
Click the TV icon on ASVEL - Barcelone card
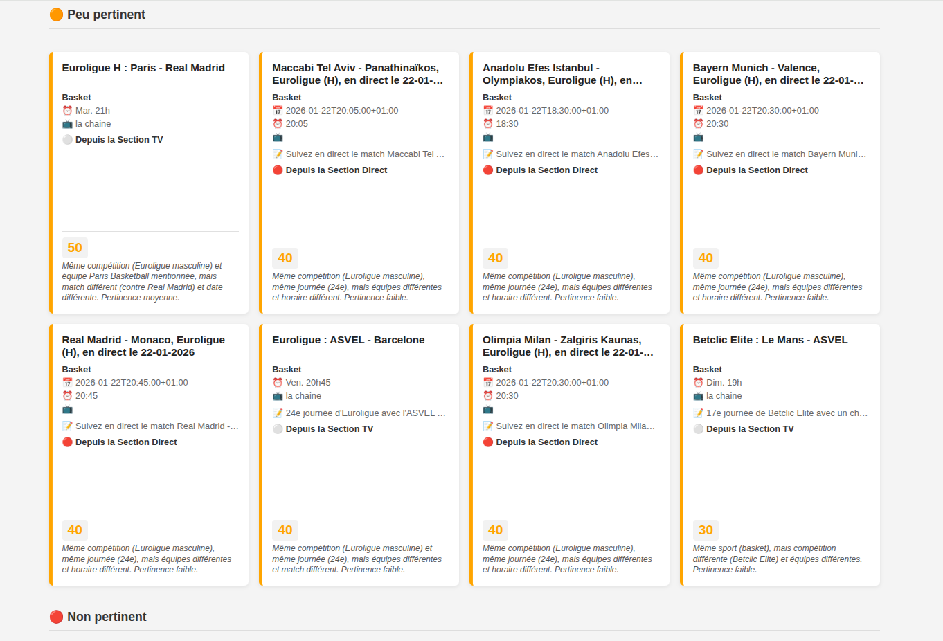(278, 396)
